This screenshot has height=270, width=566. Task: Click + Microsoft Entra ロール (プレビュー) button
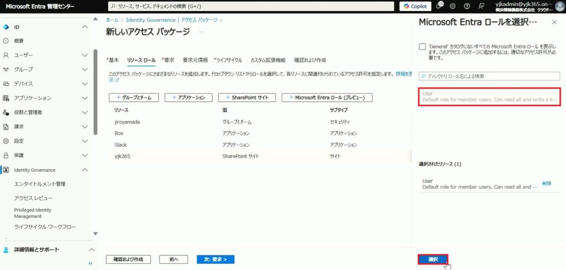tap(327, 97)
